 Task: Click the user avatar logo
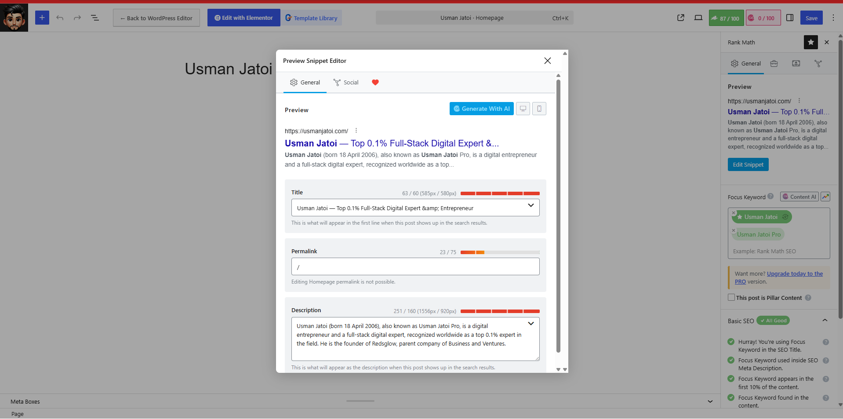pos(14,18)
